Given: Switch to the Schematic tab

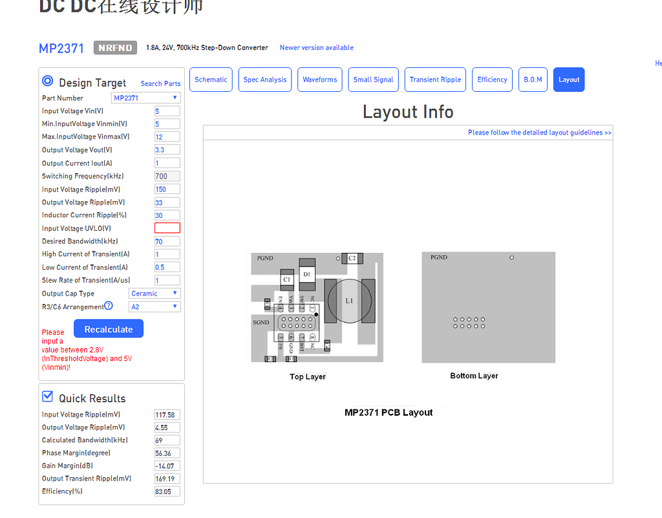Looking at the screenshot, I should (x=211, y=79).
